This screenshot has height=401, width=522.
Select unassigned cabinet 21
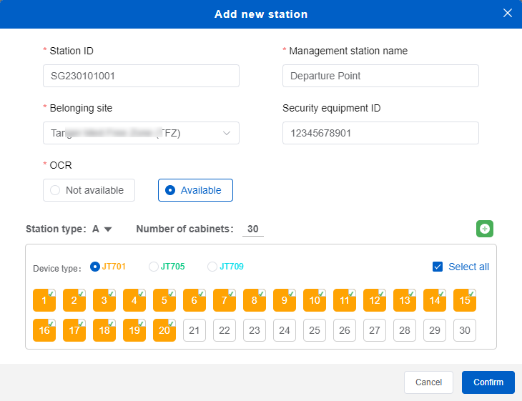194,330
